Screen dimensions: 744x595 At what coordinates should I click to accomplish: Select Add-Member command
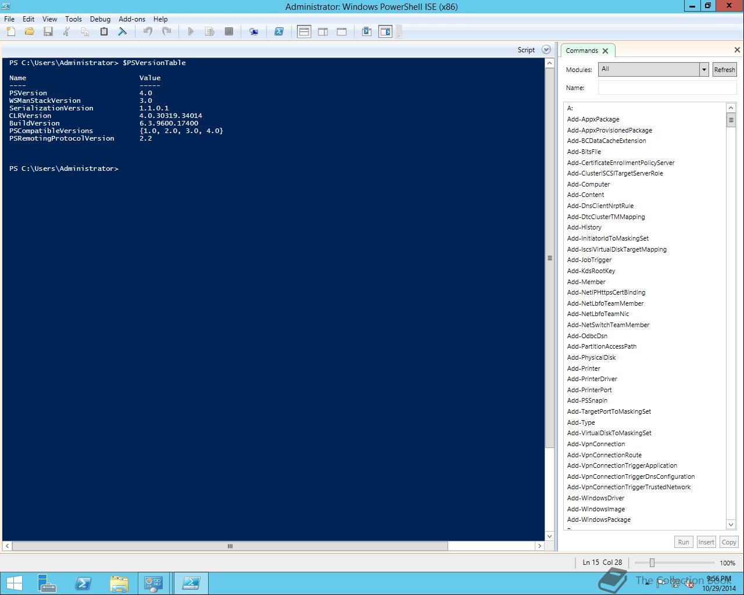point(586,282)
